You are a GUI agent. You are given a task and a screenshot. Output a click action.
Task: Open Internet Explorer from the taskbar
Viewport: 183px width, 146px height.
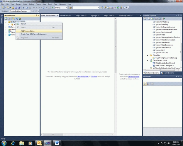coord(13,143)
